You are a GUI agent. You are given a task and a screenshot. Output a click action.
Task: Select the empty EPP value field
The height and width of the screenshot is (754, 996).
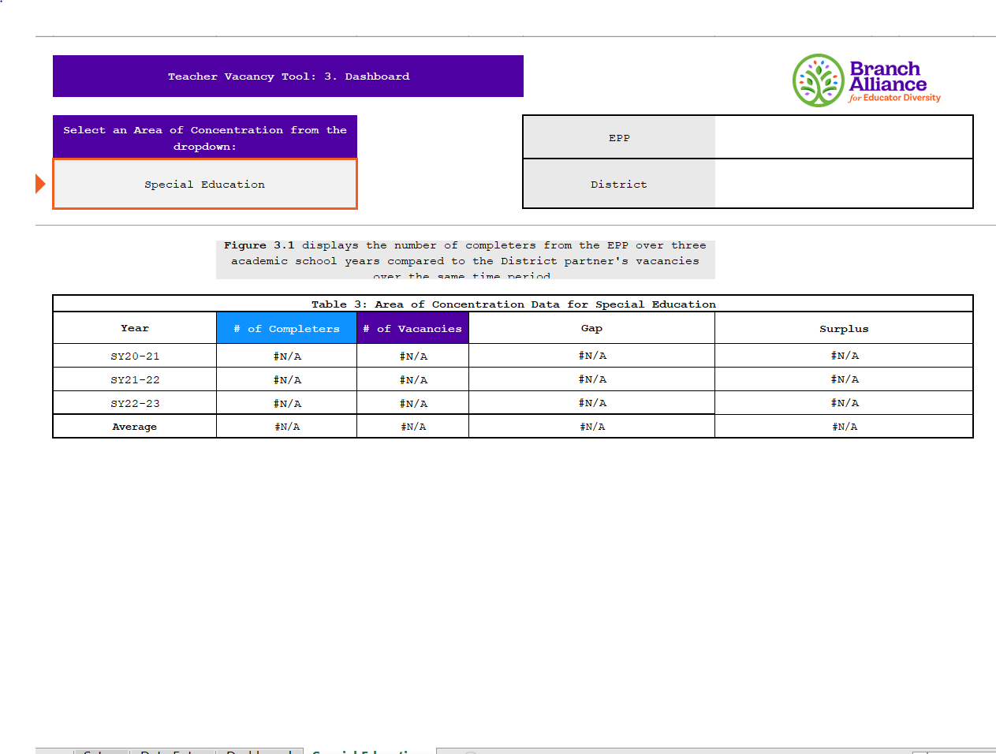(x=844, y=137)
